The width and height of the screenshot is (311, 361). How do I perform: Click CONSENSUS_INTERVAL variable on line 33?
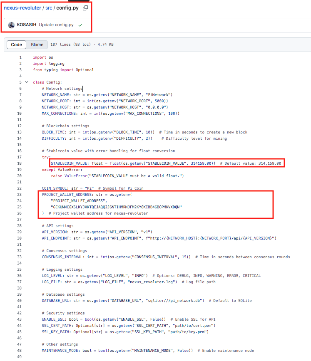(x=62, y=257)
